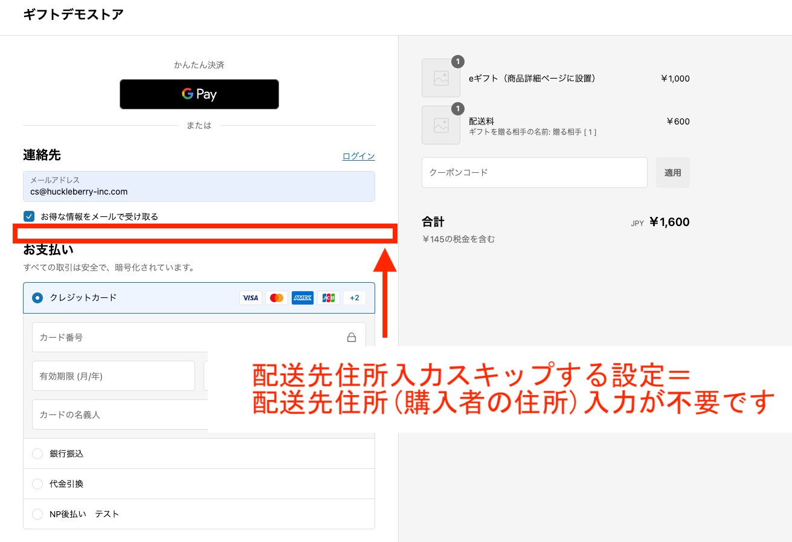
Task: Click the ￥1,000 item price
Action: click(675, 79)
